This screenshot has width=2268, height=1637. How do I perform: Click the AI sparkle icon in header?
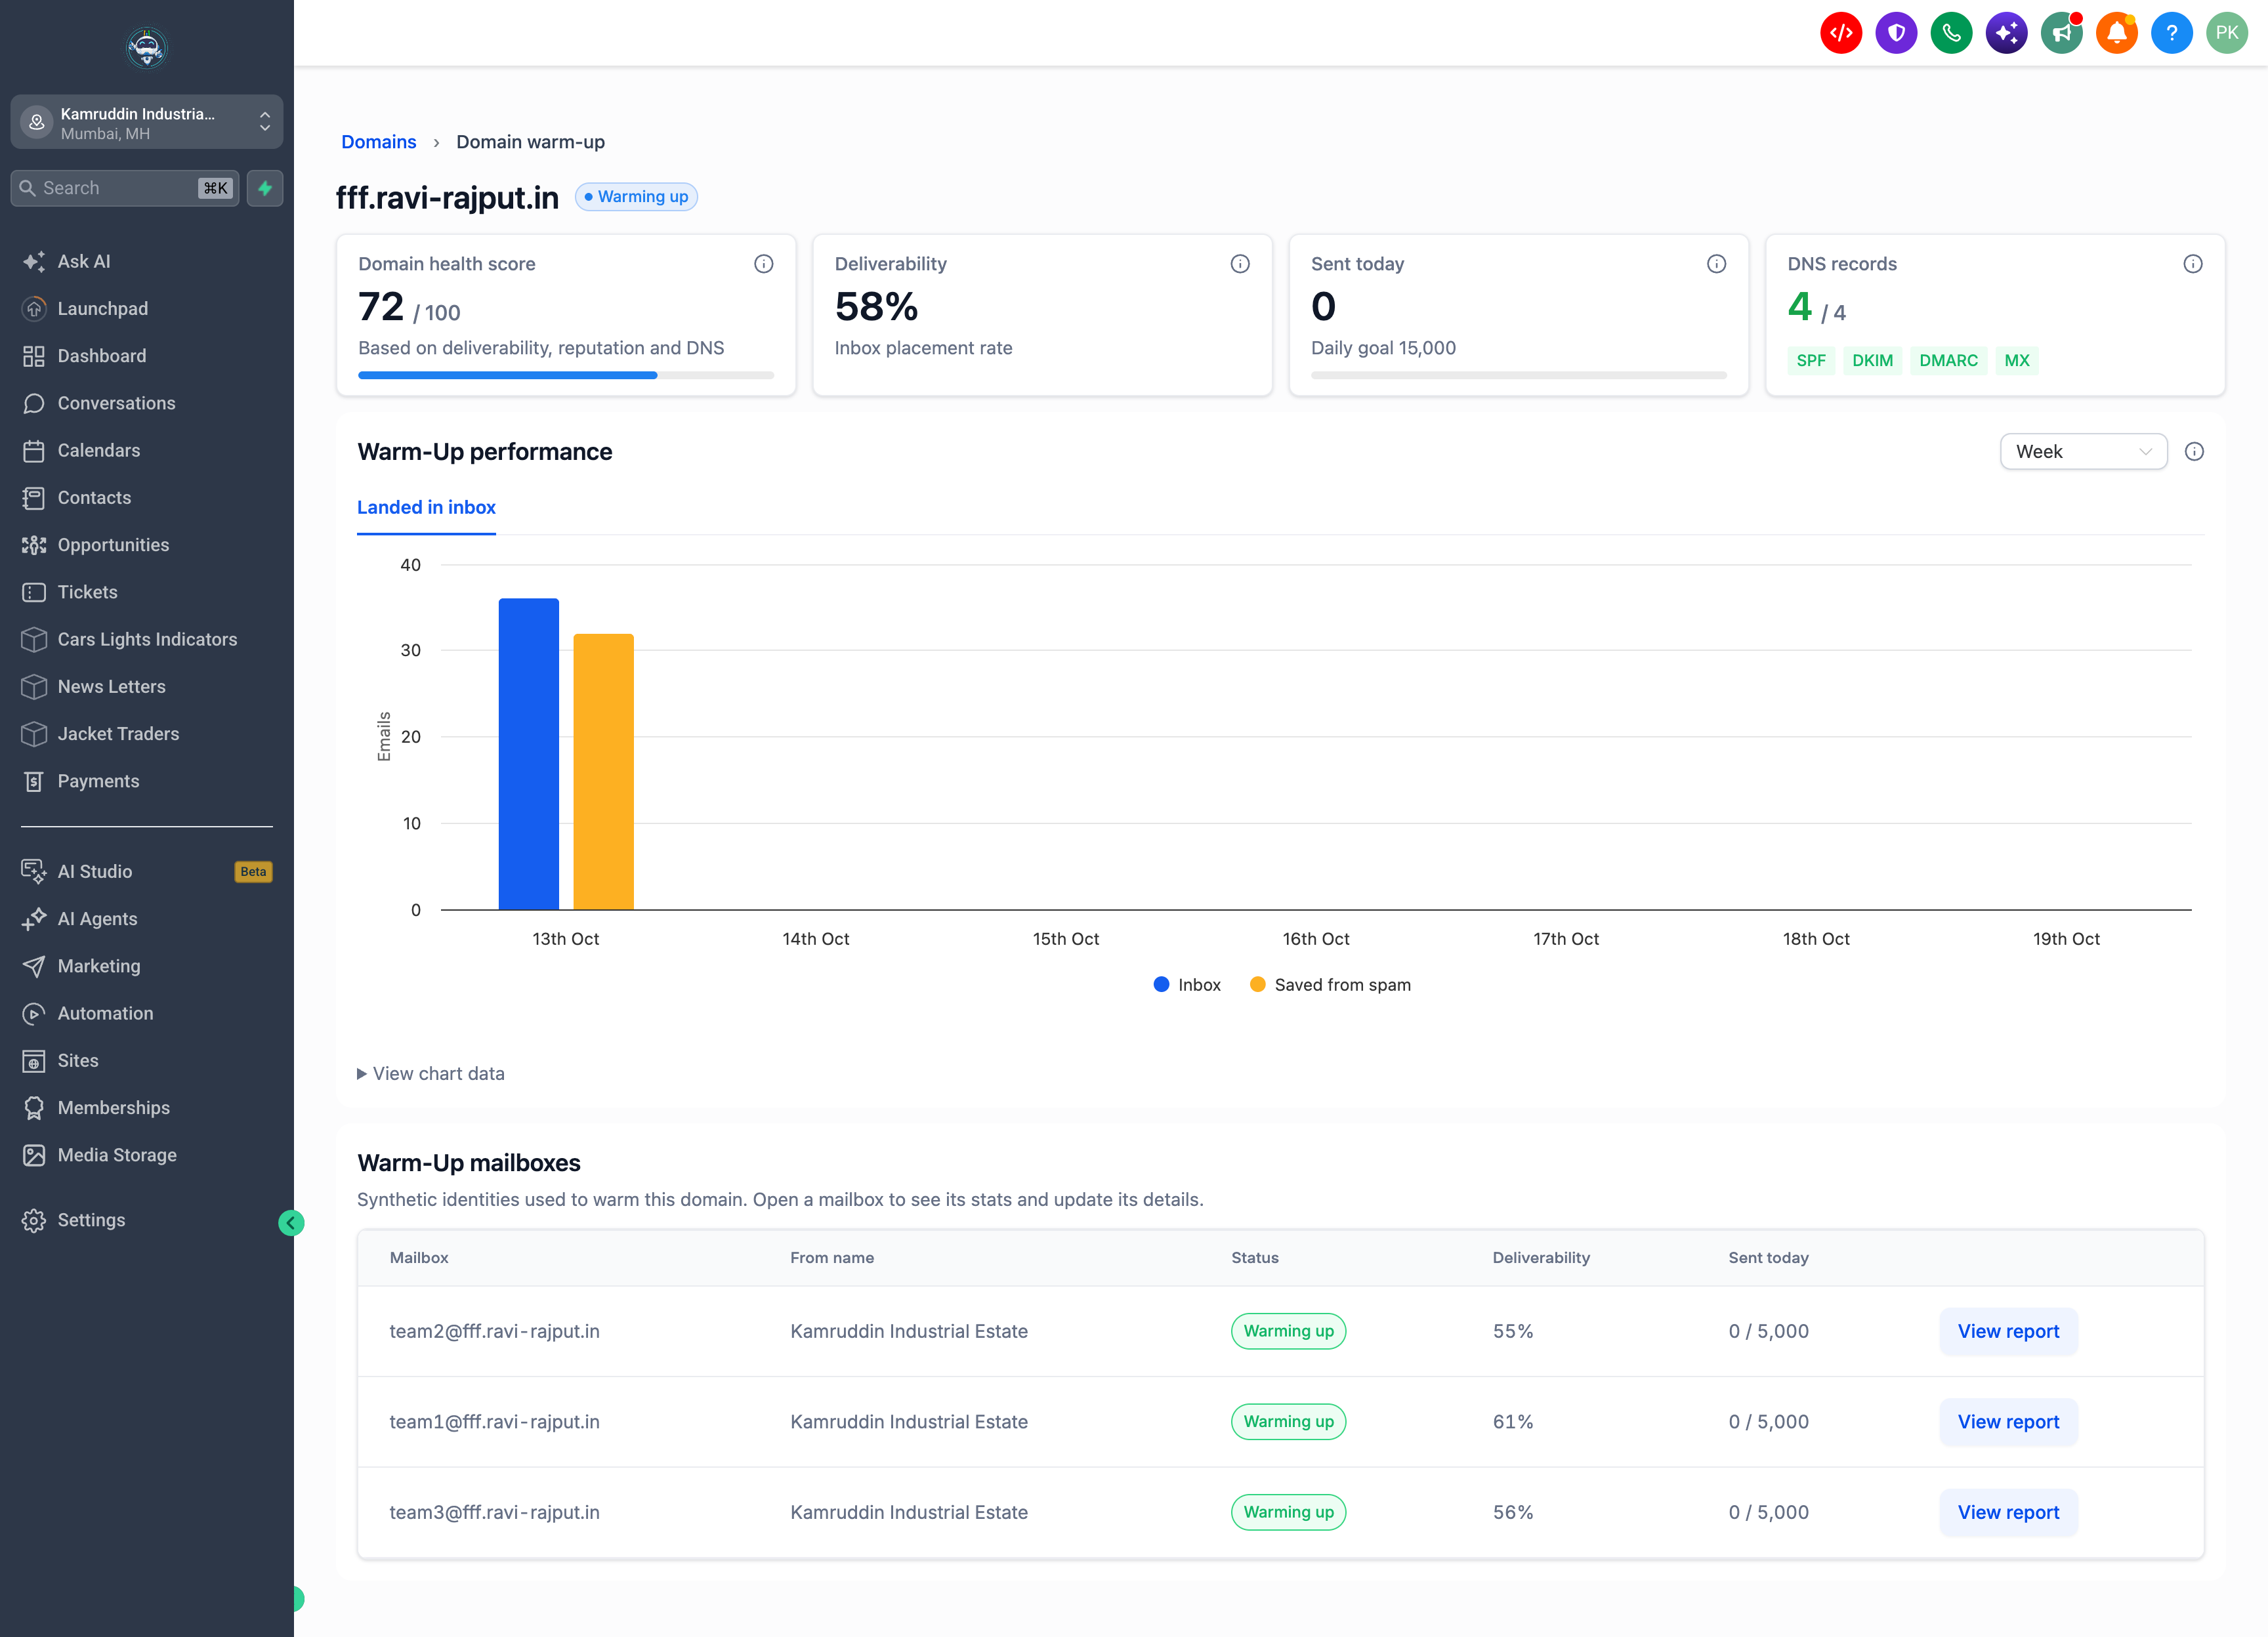click(2006, 33)
